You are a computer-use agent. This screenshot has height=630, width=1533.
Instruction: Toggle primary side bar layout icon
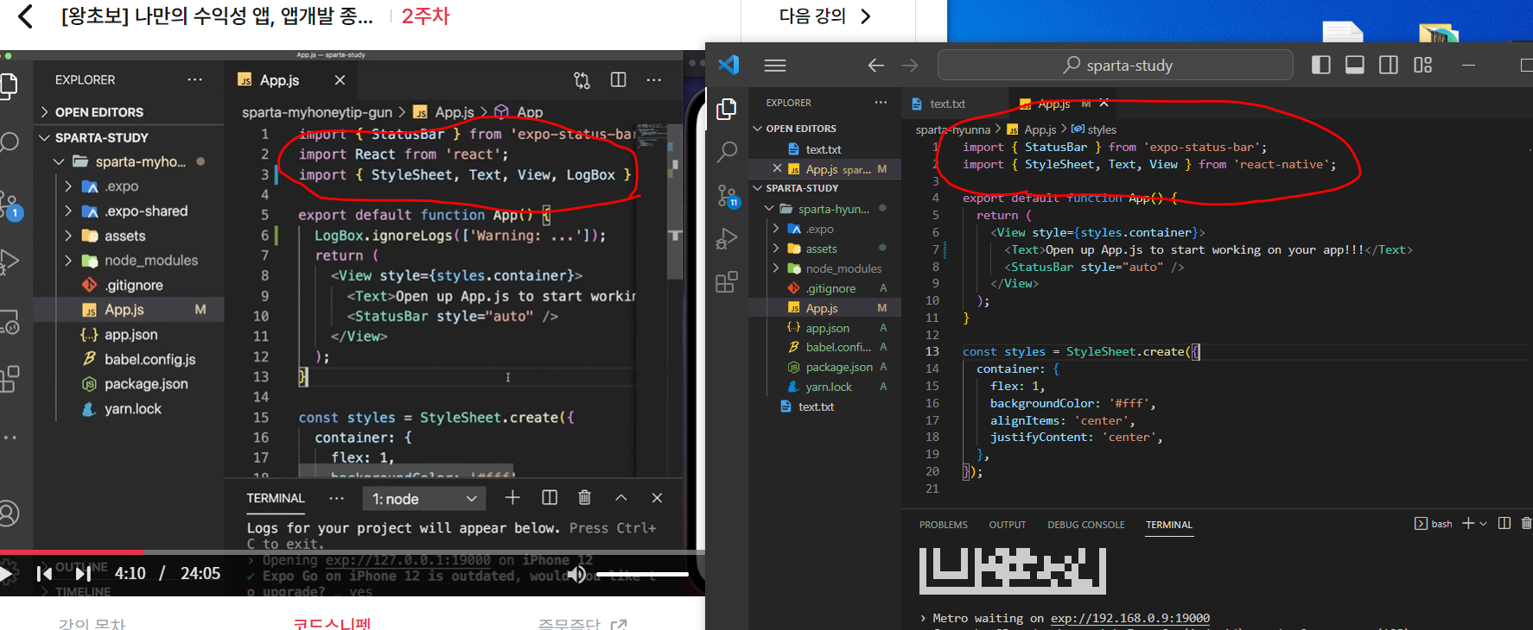(x=1321, y=66)
